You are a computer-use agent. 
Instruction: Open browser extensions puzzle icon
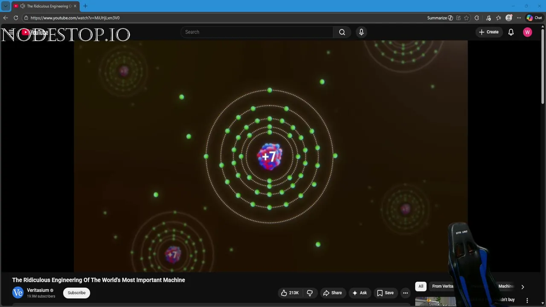point(477,18)
